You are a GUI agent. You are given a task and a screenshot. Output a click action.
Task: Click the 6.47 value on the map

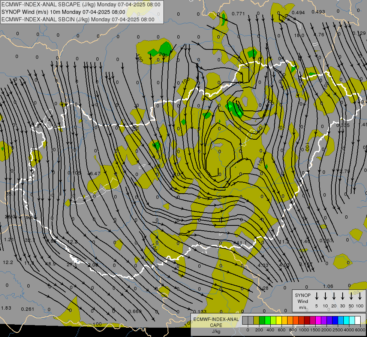click(x=95, y=173)
